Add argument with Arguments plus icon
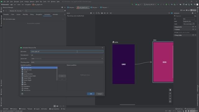The height and width of the screenshot is (112, 199). (x=193, y=27)
